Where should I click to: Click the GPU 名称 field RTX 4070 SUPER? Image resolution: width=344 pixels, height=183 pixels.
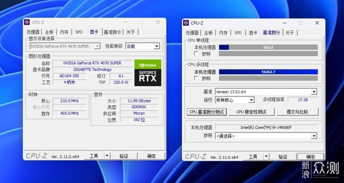point(92,63)
